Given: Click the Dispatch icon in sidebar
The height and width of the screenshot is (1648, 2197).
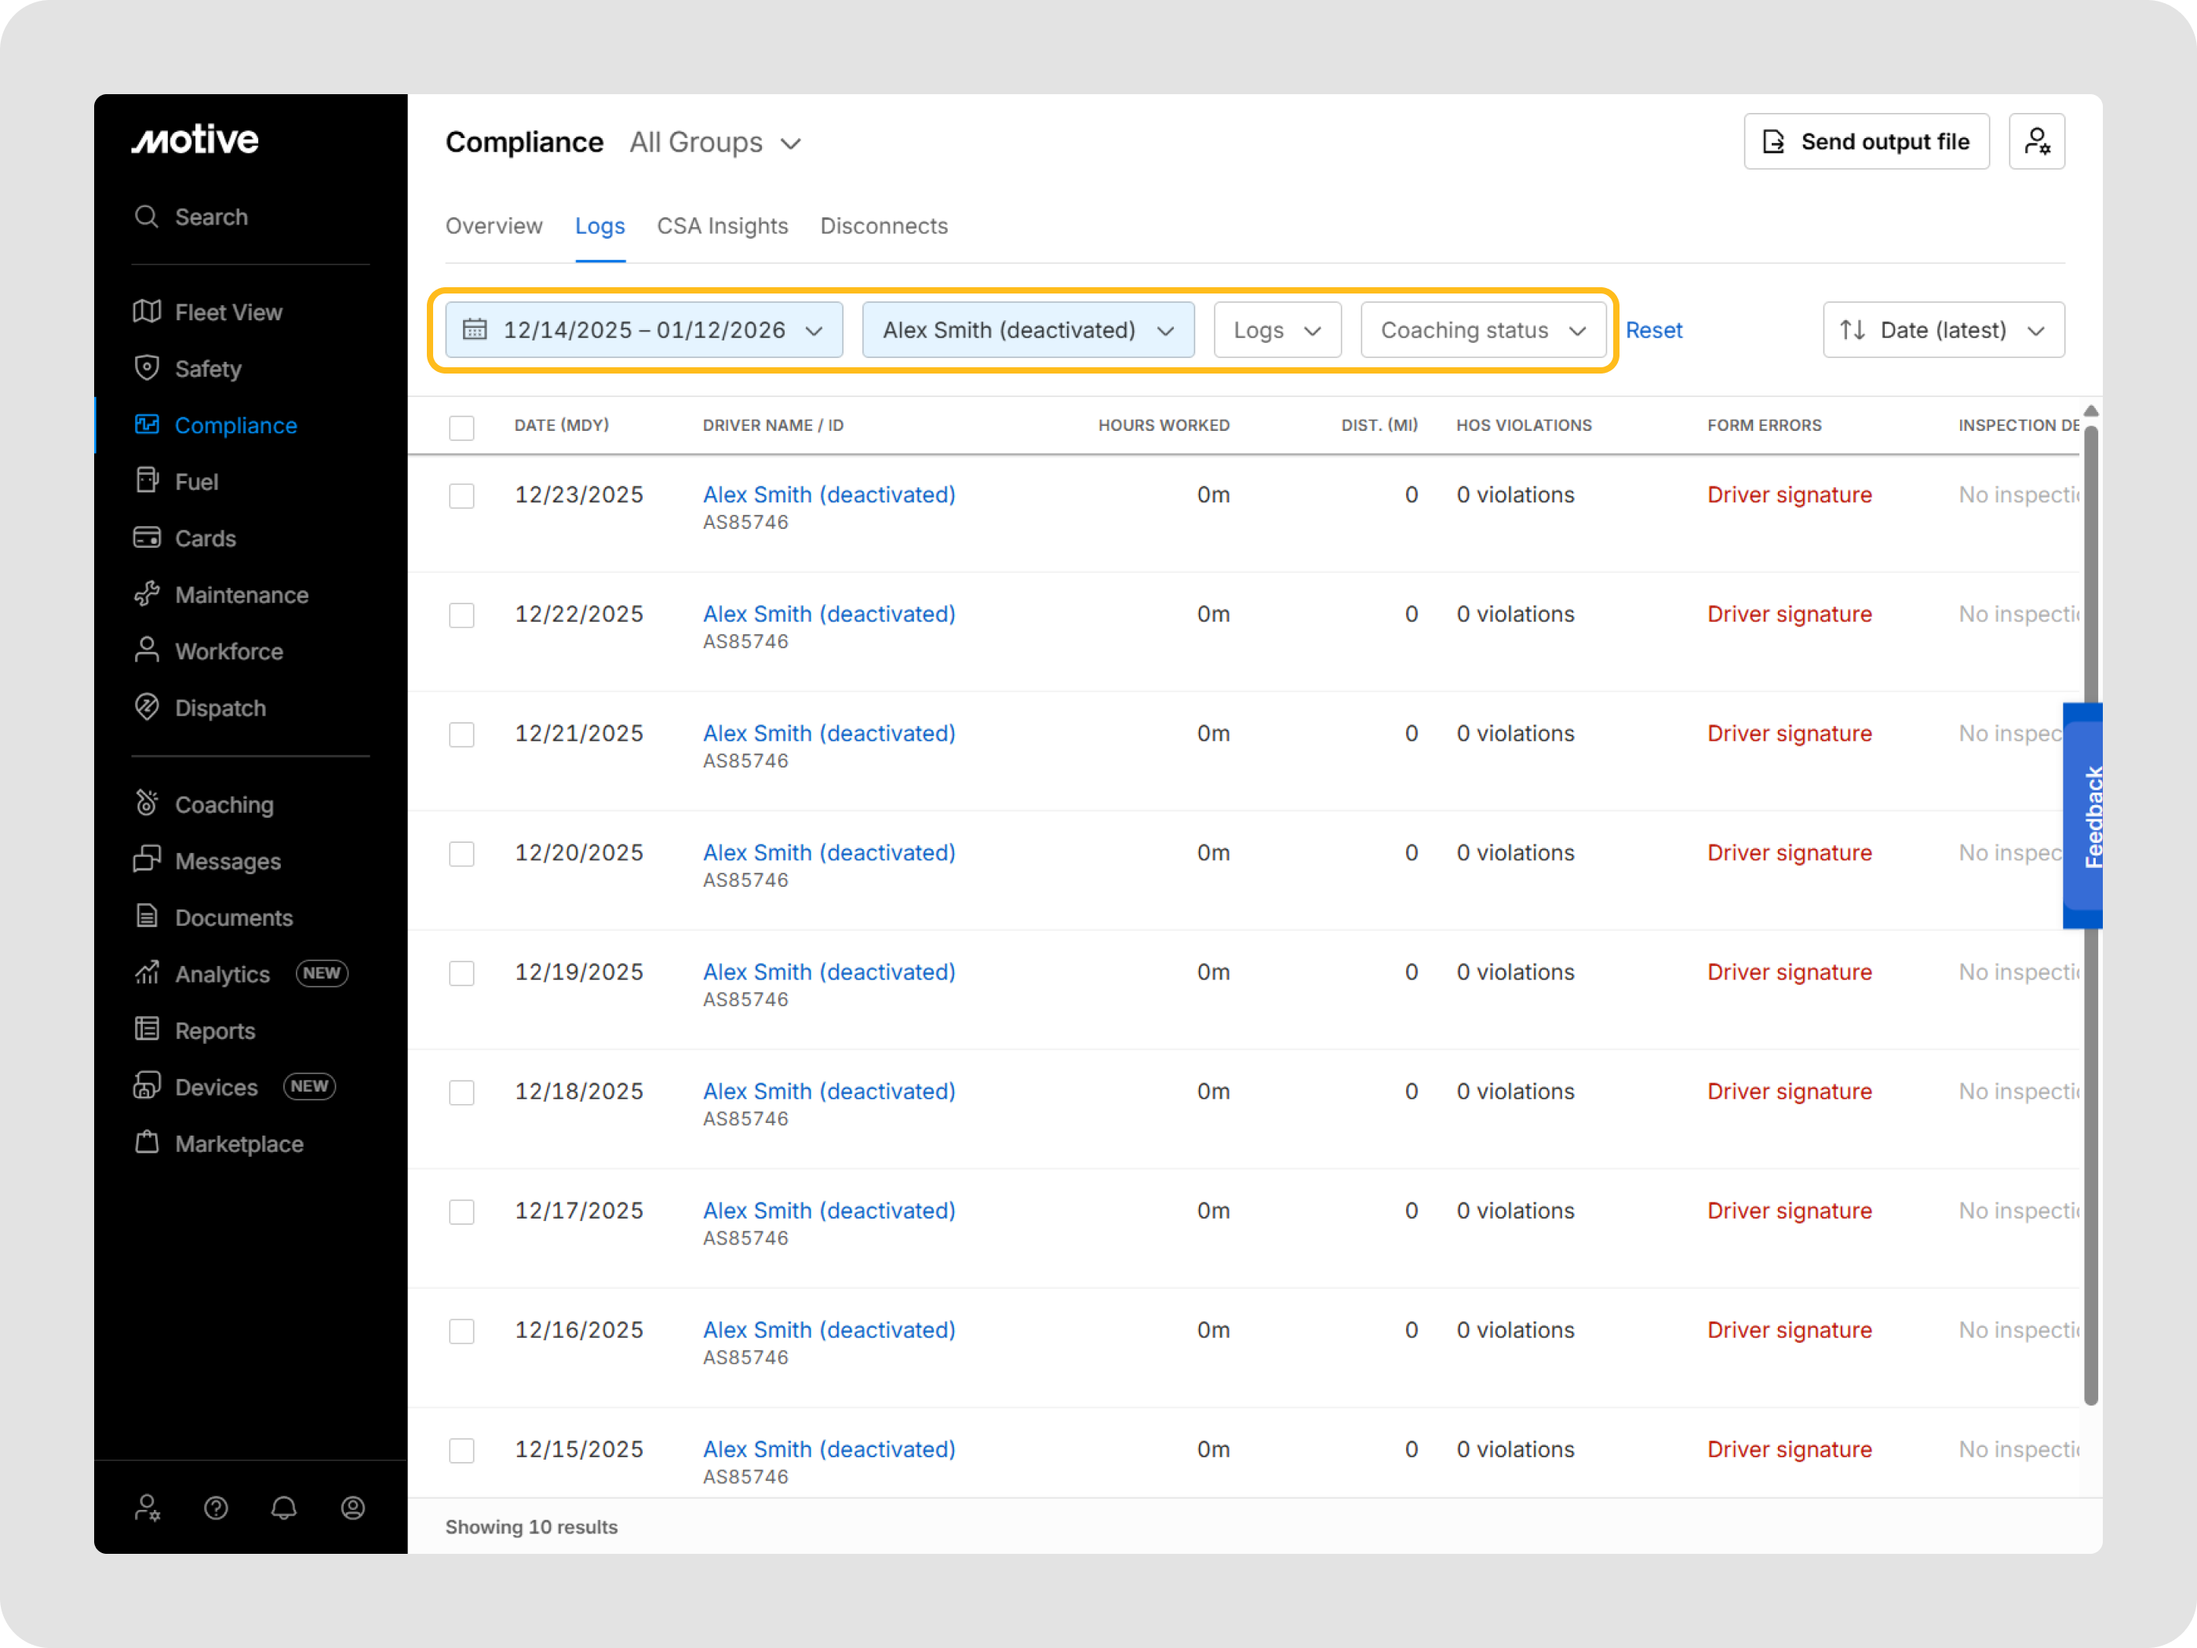Looking at the screenshot, I should point(147,707).
